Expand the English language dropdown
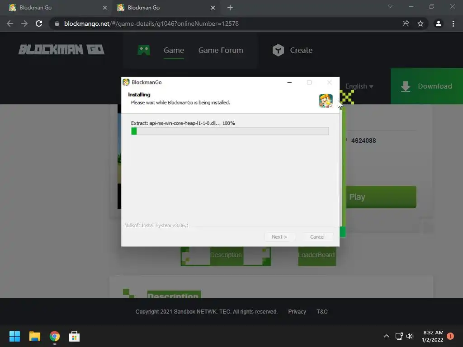Viewport: 463px width, 347px height. (359, 86)
